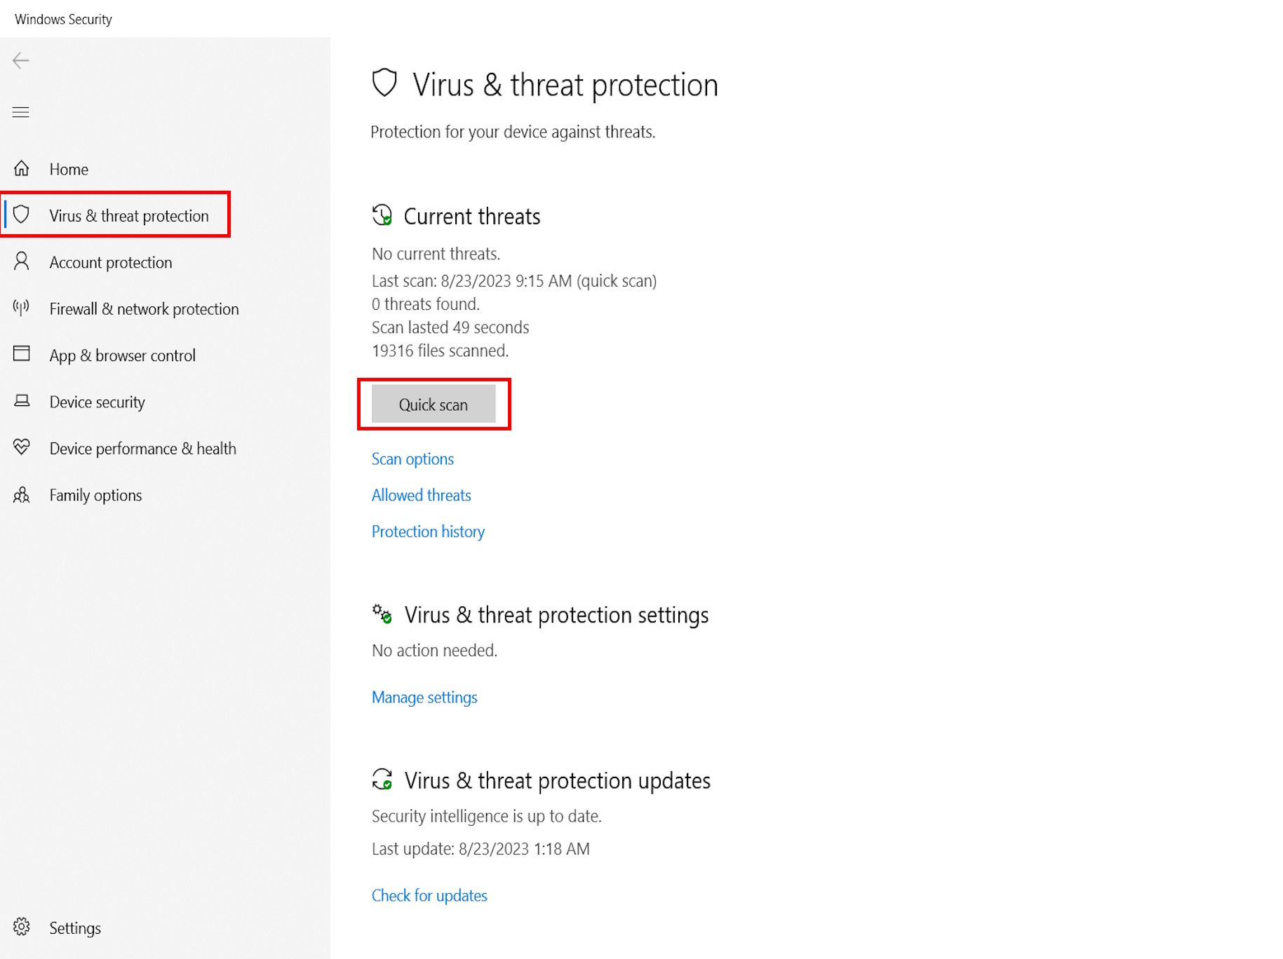View Allowed threats

[x=421, y=495]
